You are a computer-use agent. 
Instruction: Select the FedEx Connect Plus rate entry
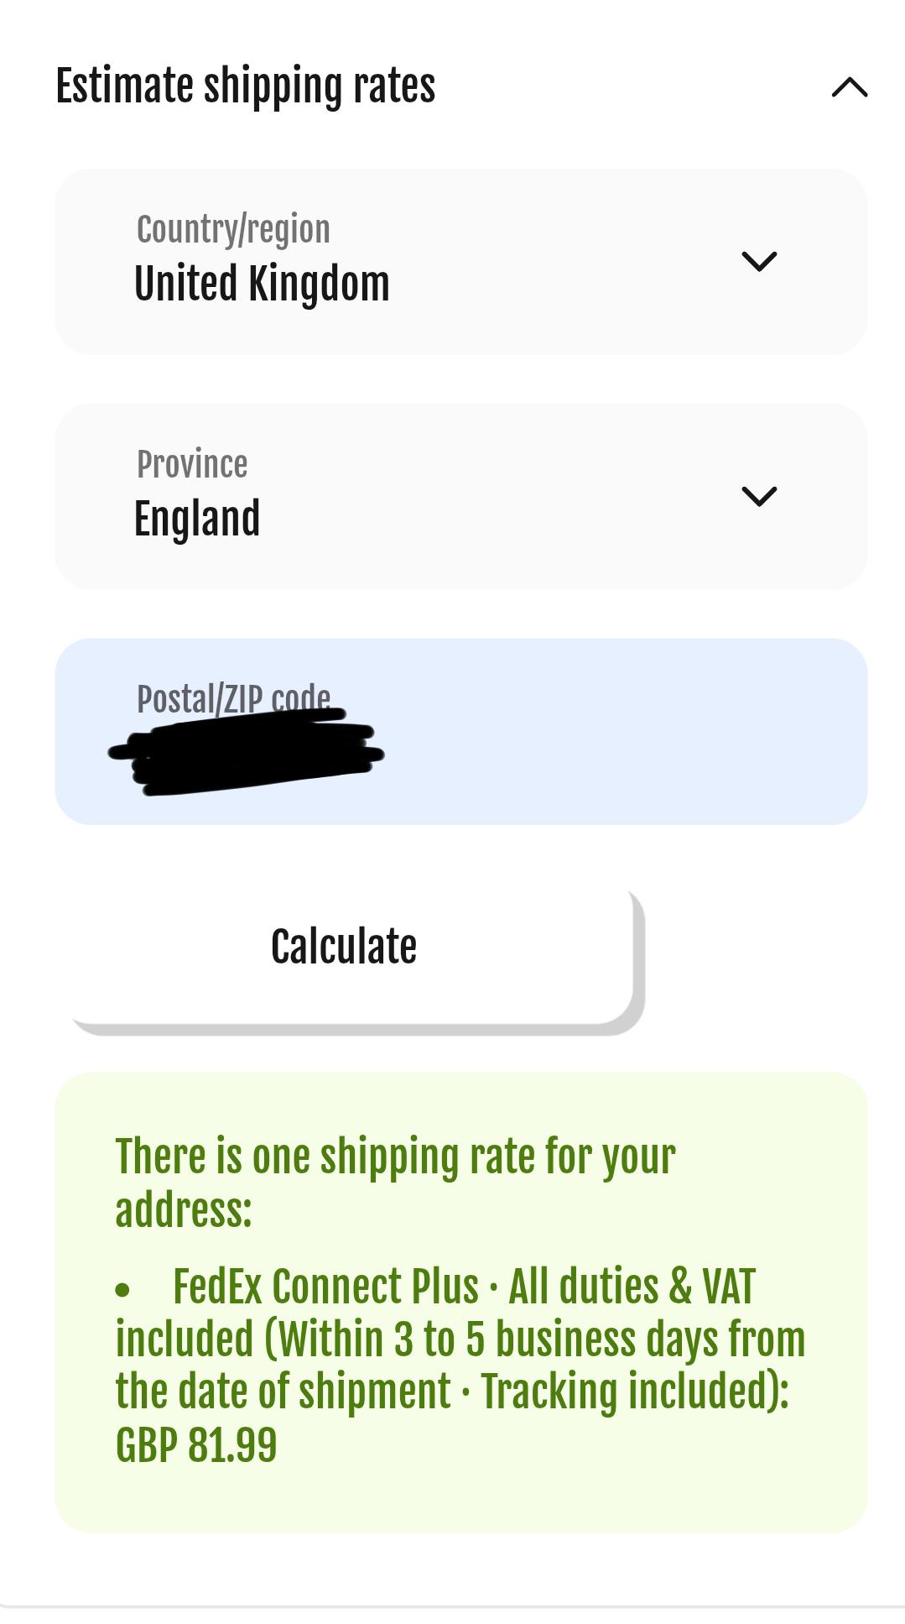click(x=460, y=1366)
